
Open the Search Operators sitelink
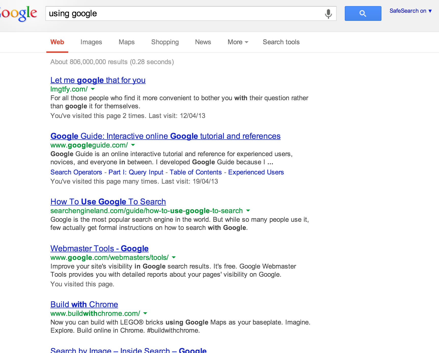[x=76, y=172]
